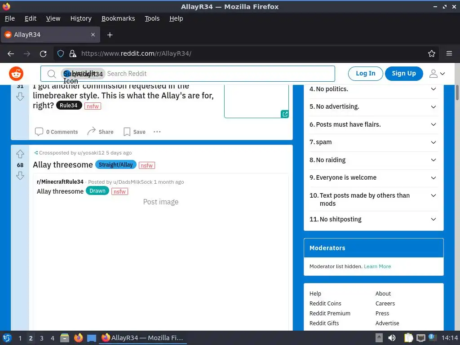460x345 pixels.
Task: Open the Edit menu
Action: pyautogui.click(x=31, y=18)
